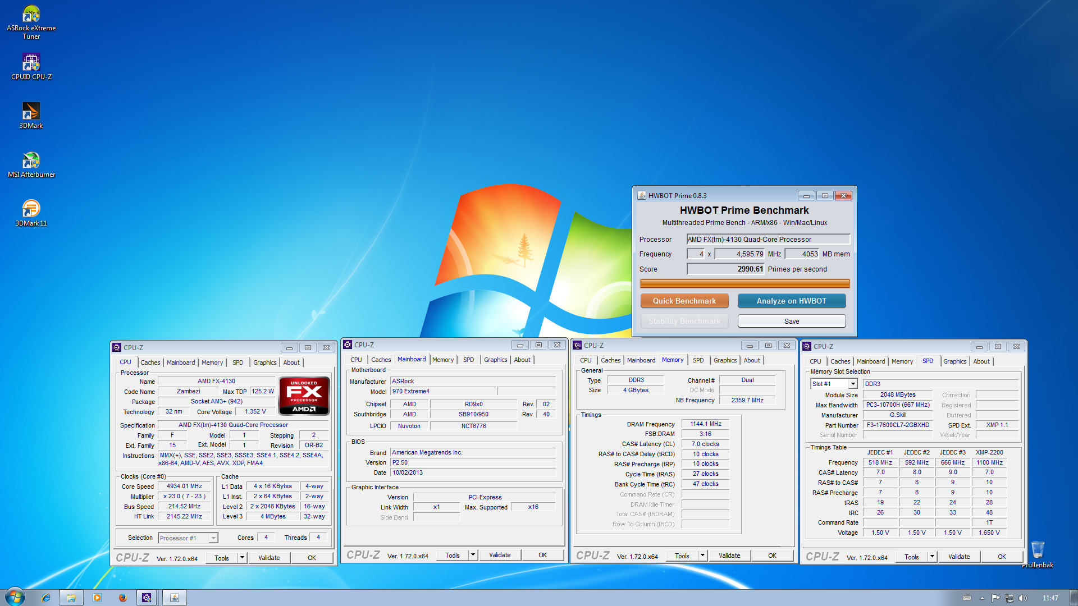Screen dimensions: 1078x606
Task: Open the clock showing 11:47
Action: click(x=1050, y=598)
